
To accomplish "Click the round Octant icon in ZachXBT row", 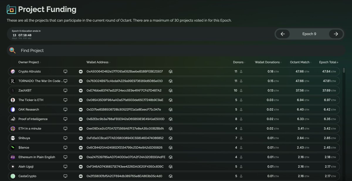I will (x=81, y=91).
